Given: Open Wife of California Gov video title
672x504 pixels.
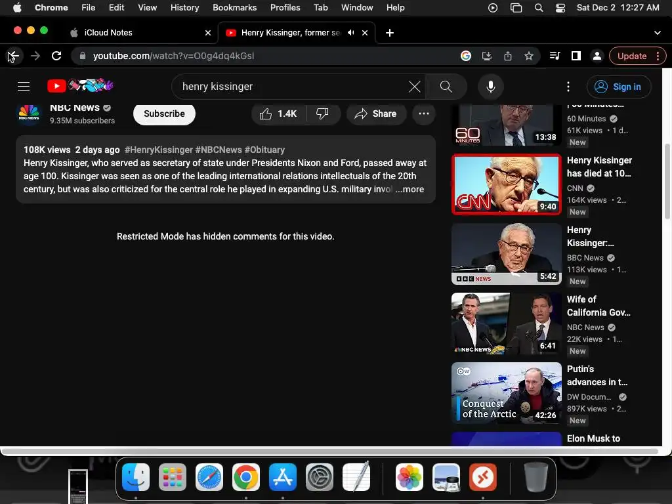Looking at the screenshot, I should point(598,306).
